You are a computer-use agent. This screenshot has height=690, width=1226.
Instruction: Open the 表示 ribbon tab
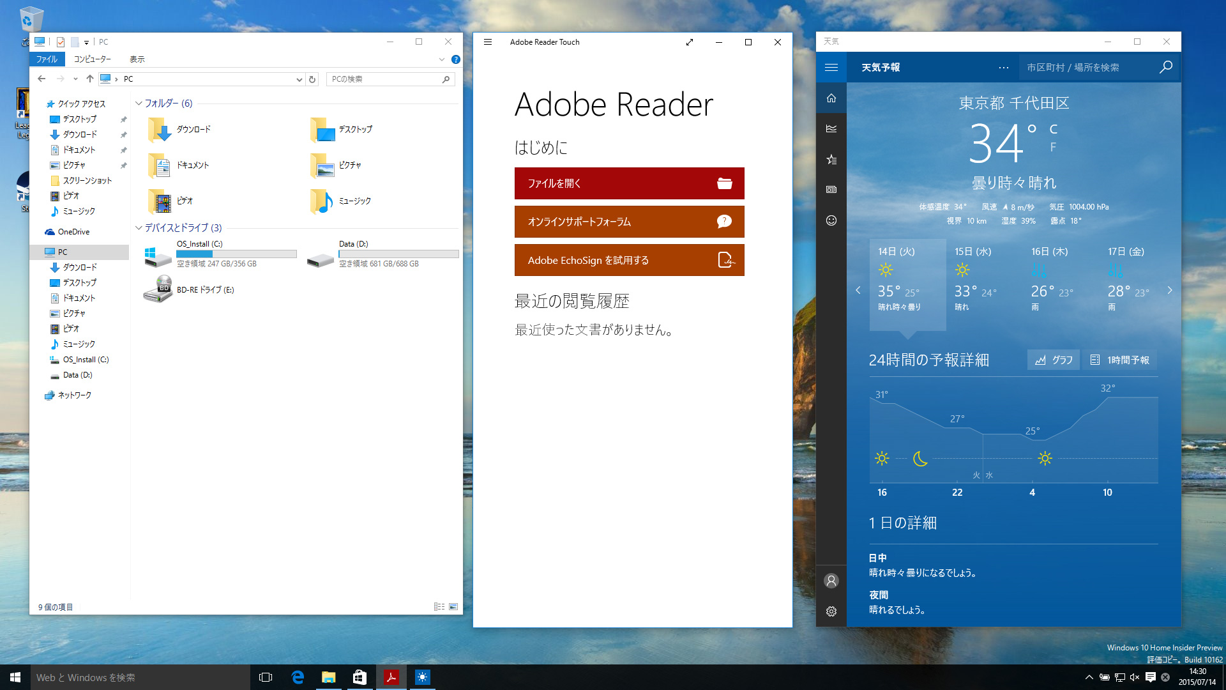point(137,59)
